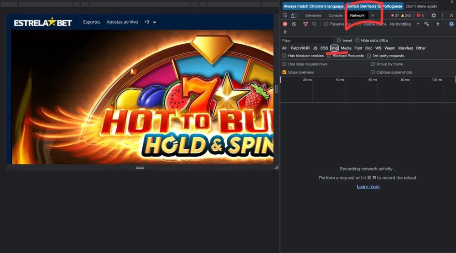The width and height of the screenshot is (456, 253).
Task: Open network conditions wifi icon
Action: pos(426,24)
